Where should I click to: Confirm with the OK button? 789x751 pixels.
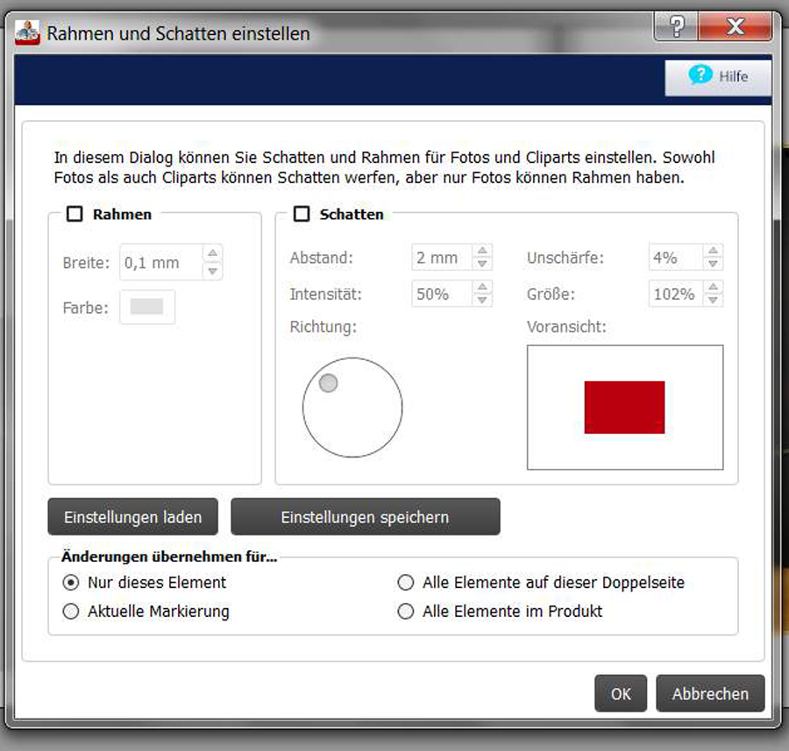[621, 693]
